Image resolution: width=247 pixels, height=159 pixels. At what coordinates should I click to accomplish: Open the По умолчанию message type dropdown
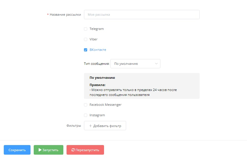click(x=135, y=64)
